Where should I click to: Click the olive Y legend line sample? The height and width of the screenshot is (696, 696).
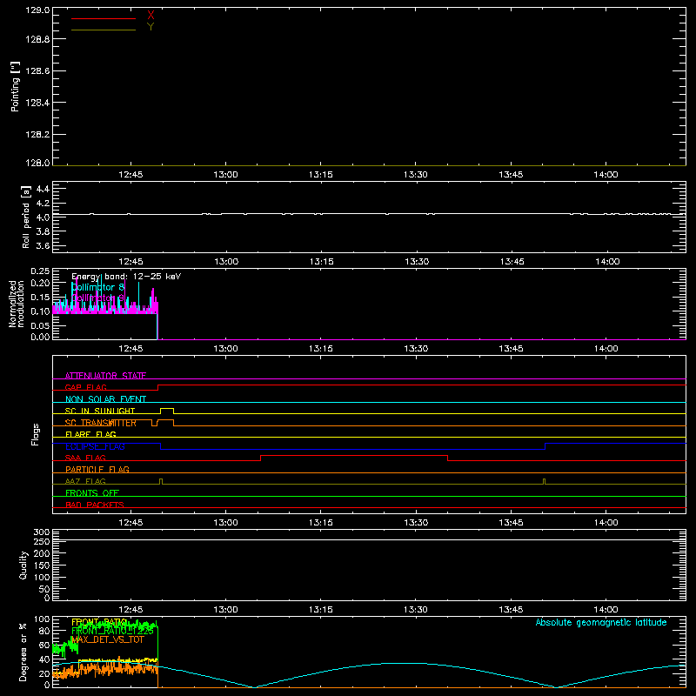click(104, 30)
